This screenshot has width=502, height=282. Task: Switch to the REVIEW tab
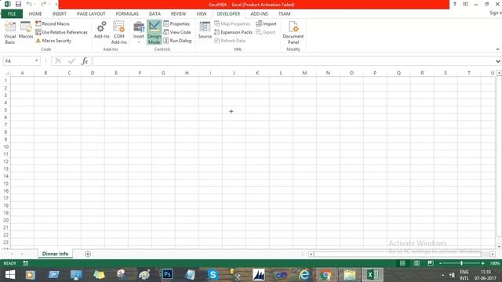178,14
